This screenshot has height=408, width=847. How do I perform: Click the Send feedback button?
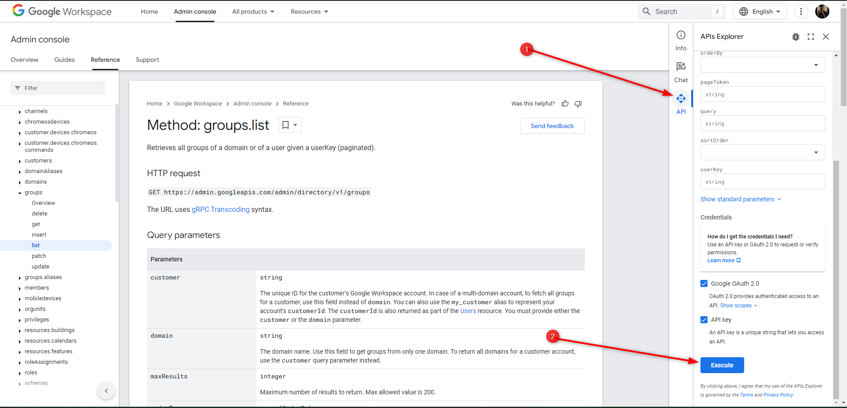click(x=552, y=126)
